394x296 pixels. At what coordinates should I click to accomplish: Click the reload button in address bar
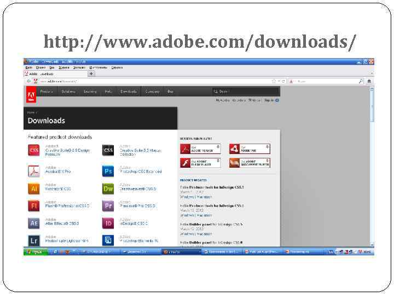tap(283, 81)
